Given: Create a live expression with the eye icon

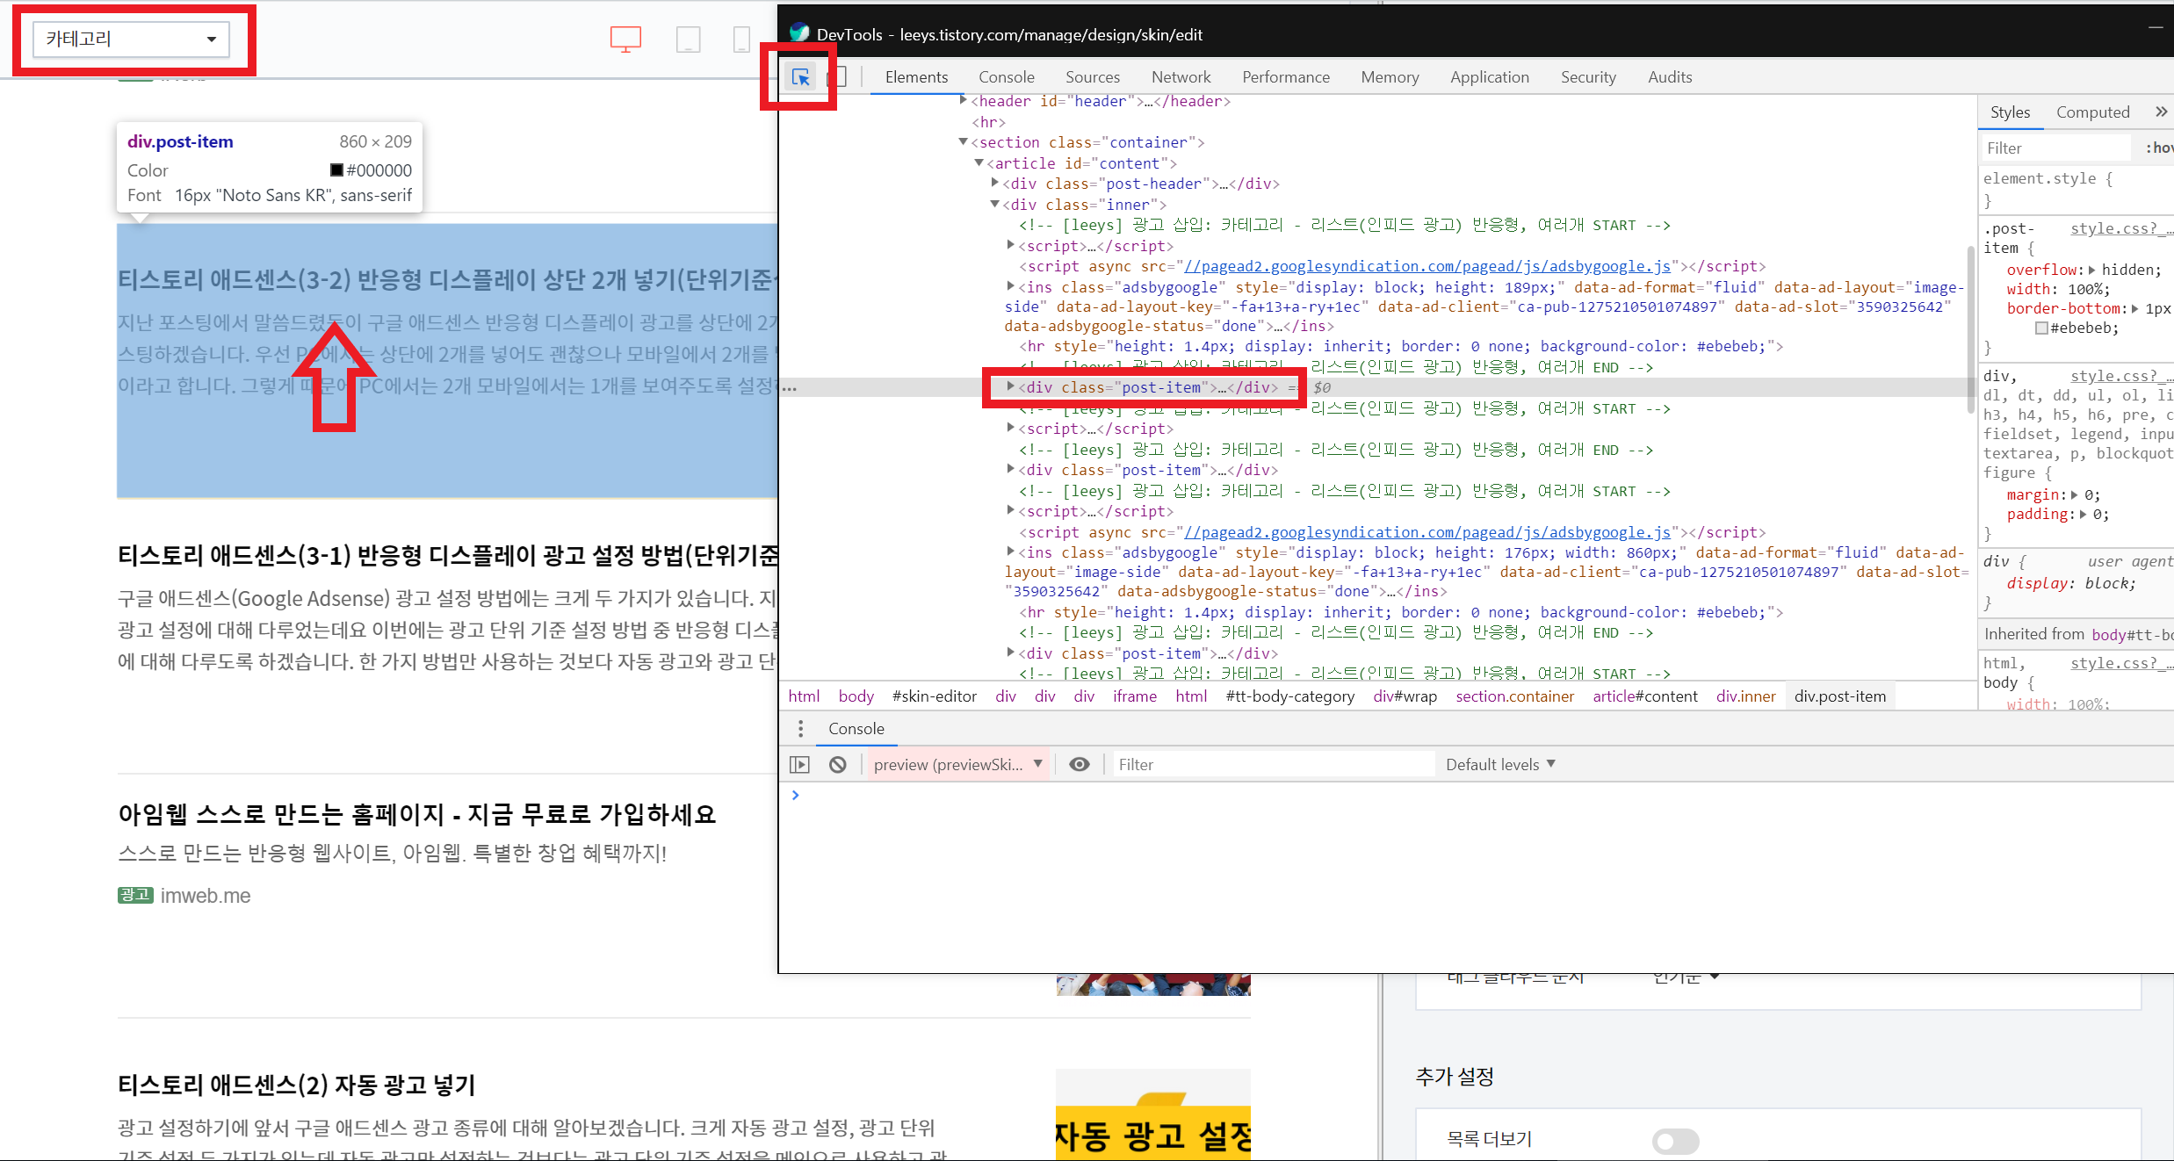Looking at the screenshot, I should coord(1080,765).
